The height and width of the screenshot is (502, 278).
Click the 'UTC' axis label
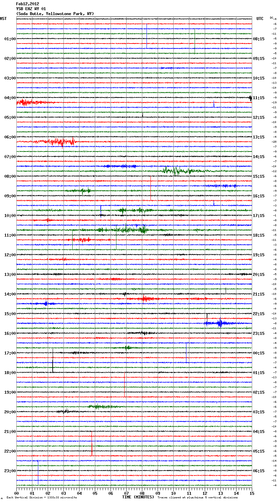[260, 19]
